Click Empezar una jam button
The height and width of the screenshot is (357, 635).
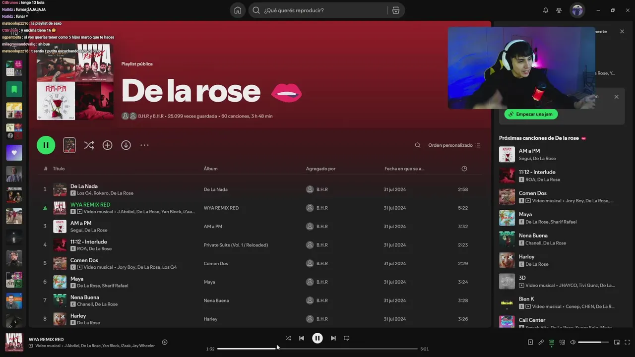[x=531, y=114]
